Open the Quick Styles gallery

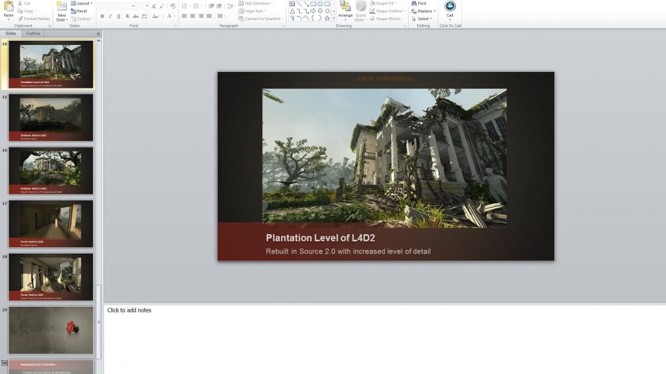coord(361,11)
